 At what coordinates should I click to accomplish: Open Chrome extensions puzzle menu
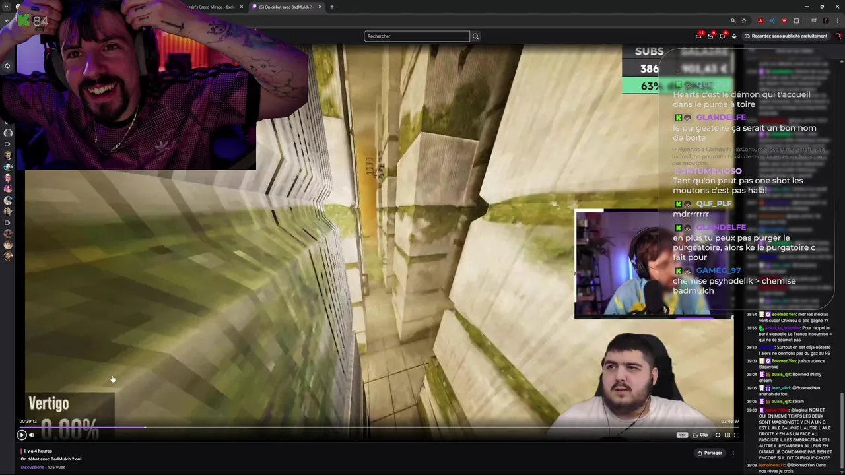point(796,21)
